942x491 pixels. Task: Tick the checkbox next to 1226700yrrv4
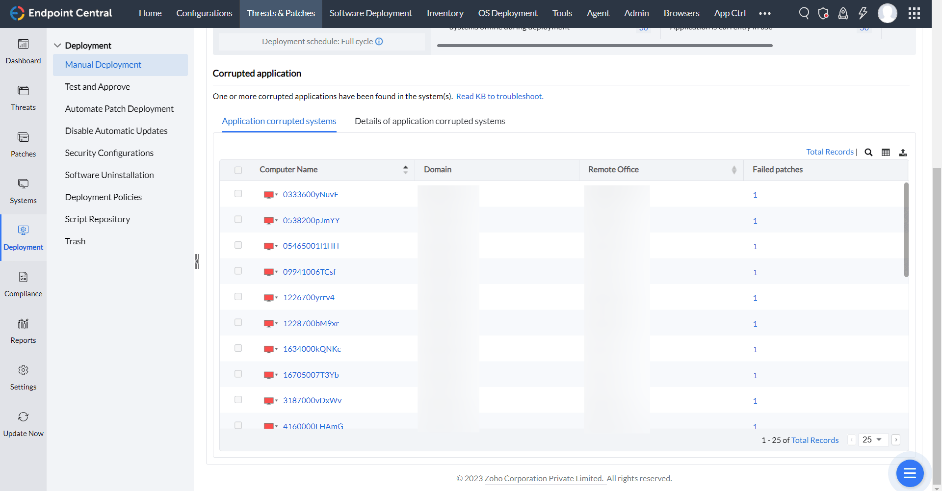238,296
